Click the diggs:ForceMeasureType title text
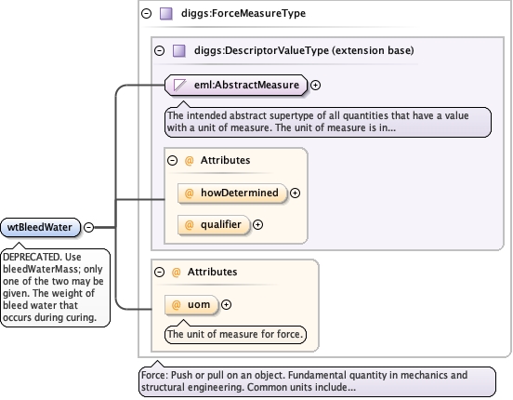Image resolution: width=513 pixels, height=400 pixels. tap(243, 13)
